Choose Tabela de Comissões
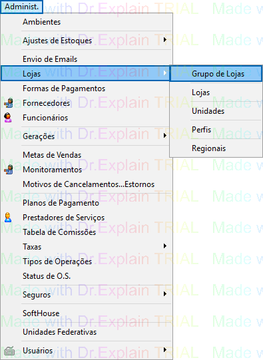This screenshot has width=263, height=360. pyautogui.click(x=87, y=232)
